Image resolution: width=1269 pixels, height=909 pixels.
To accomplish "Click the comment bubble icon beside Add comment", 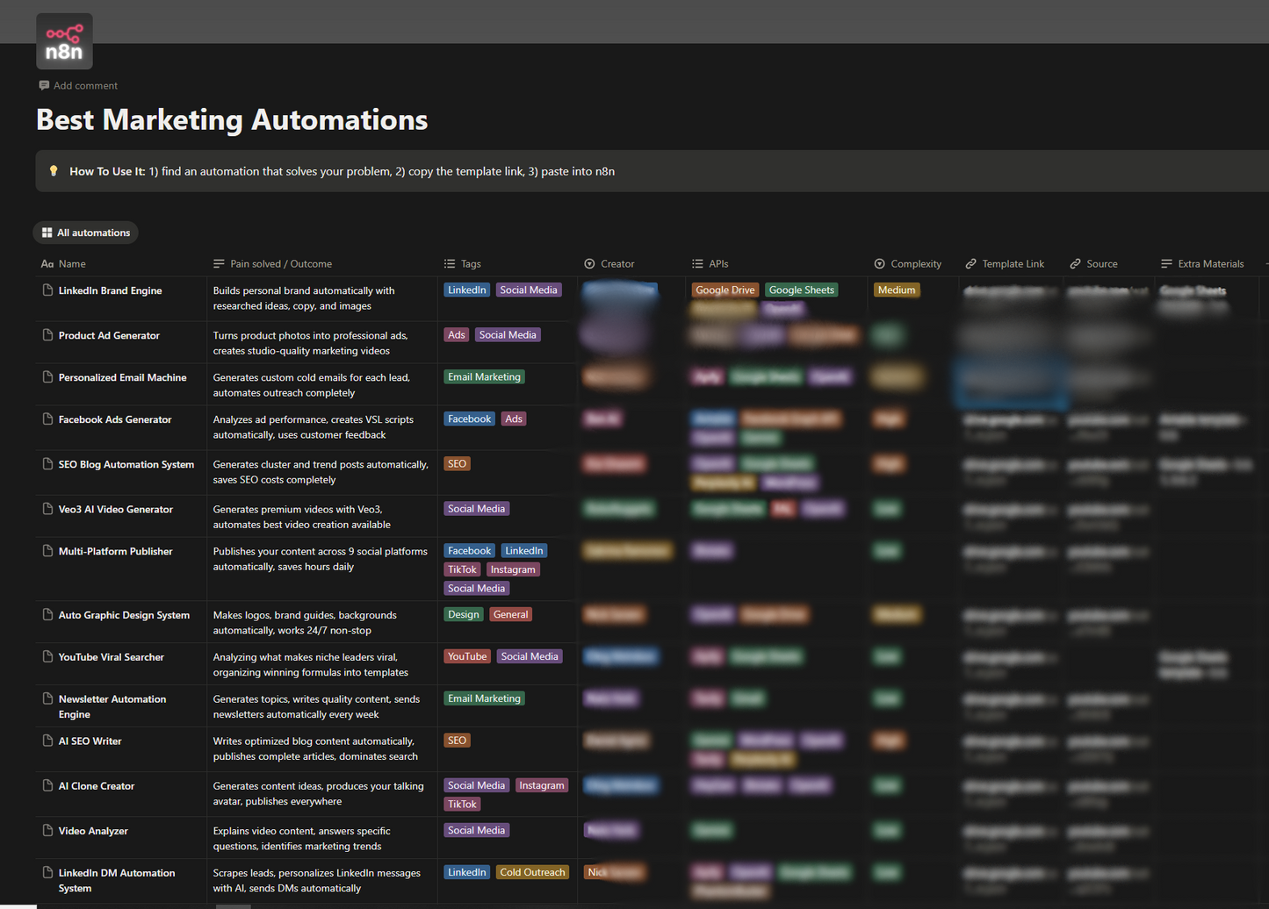I will (43, 85).
